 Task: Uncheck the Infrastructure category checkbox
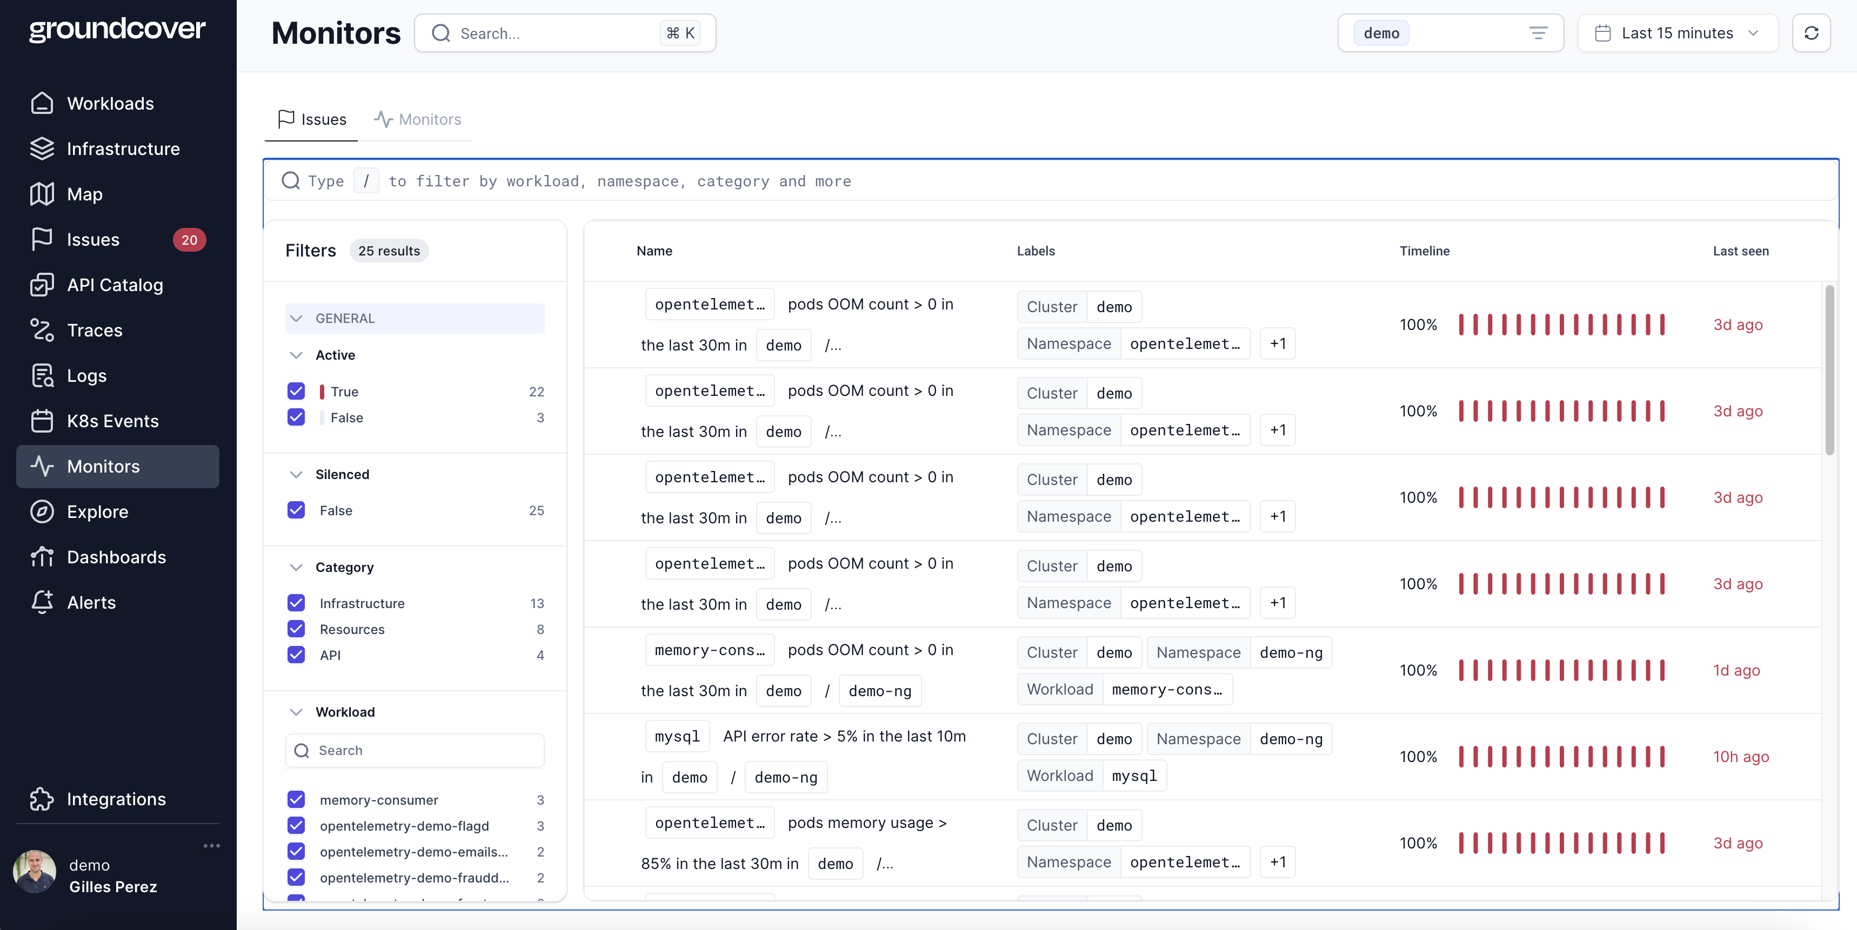click(296, 603)
